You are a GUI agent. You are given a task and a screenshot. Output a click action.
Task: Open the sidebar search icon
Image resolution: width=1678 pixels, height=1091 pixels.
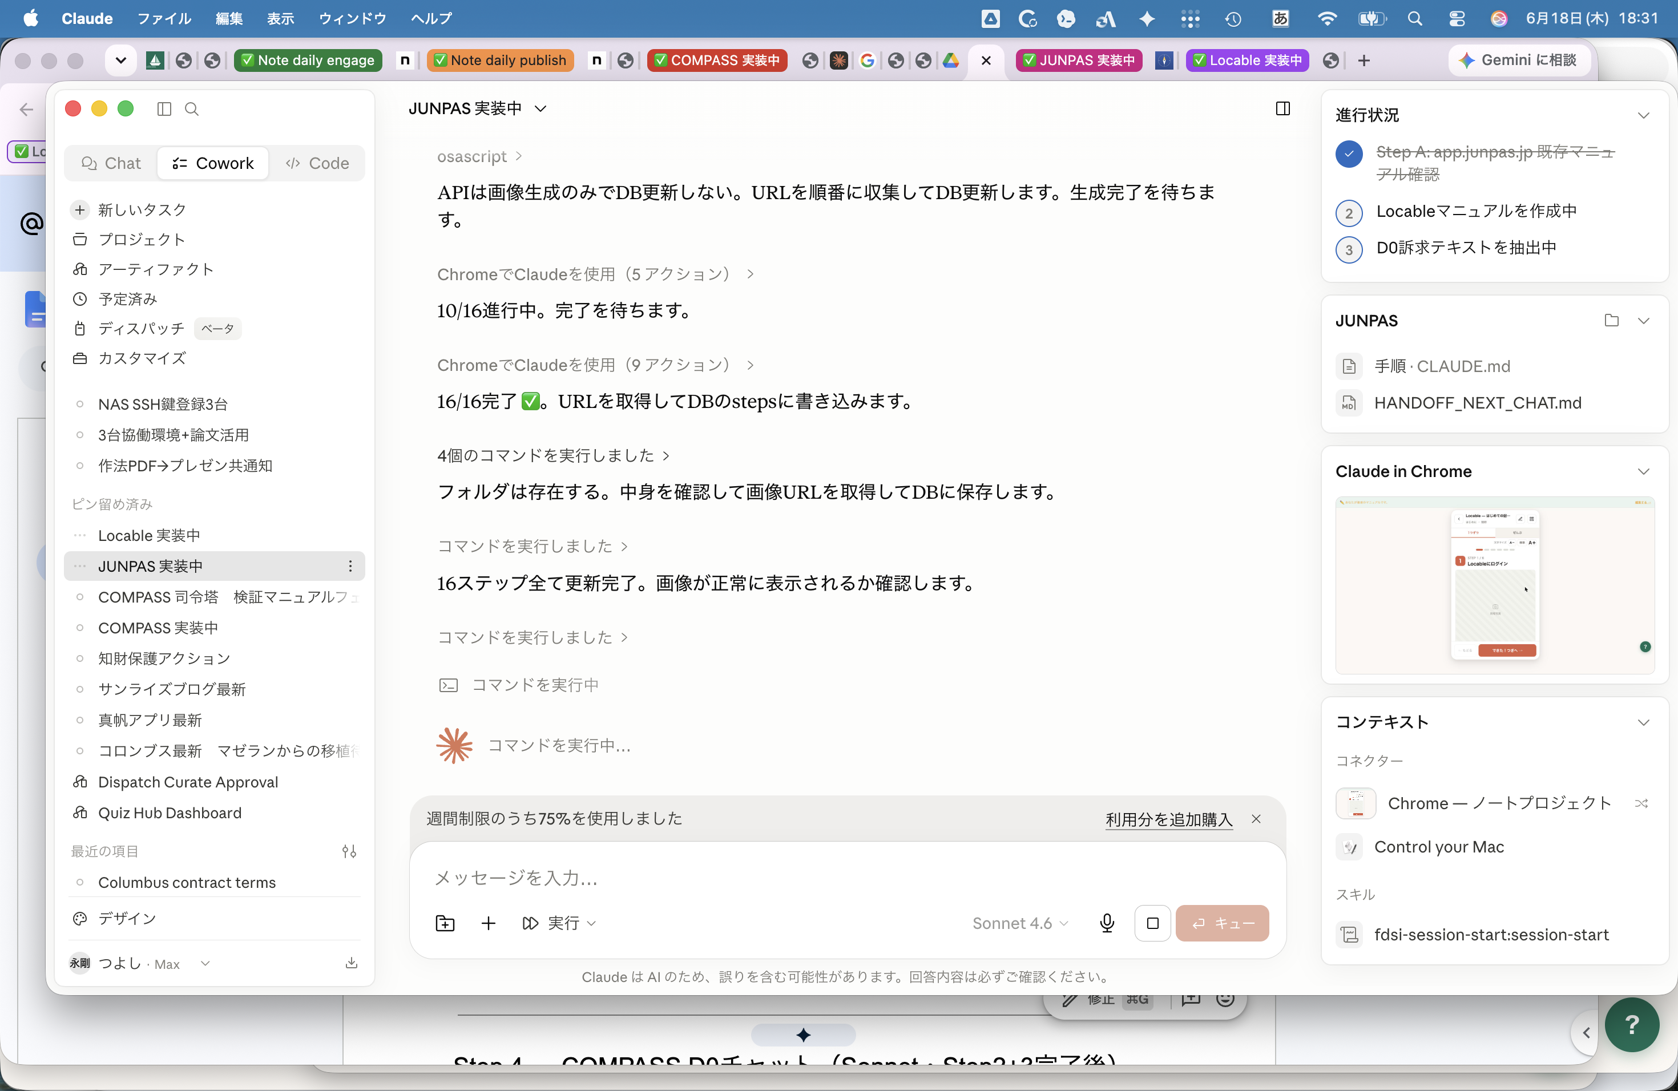[x=192, y=108]
